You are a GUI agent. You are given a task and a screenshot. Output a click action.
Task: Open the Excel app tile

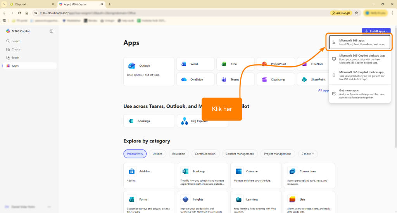(235, 64)
